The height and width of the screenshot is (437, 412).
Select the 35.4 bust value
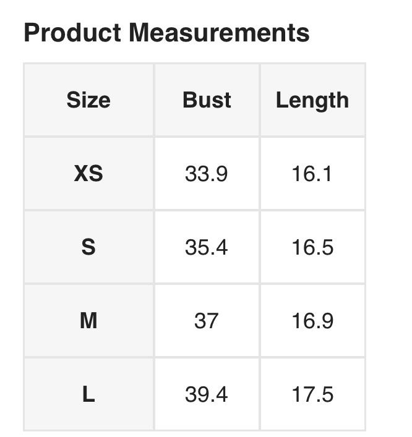pos(207,247)
